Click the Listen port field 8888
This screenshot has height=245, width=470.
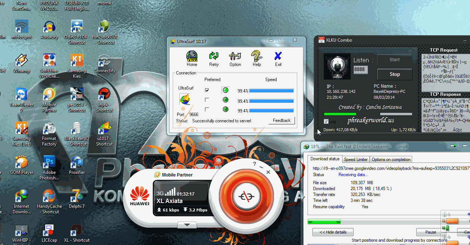point(361,70)
